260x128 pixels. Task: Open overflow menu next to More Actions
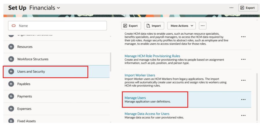click(x=202, y=26)
